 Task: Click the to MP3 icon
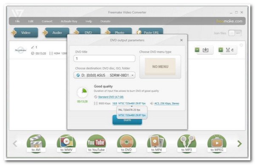tap(187, 143)
